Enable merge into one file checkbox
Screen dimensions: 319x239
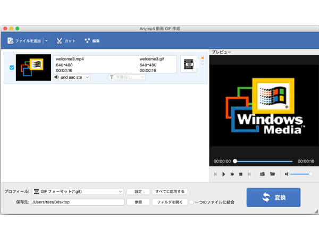pyautogui.click(x=191, y=202)
